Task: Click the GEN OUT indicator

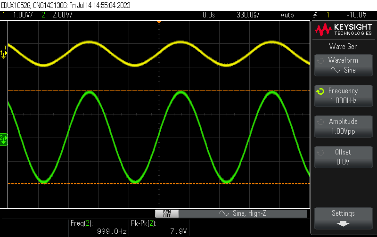Action: click(167, 213)
